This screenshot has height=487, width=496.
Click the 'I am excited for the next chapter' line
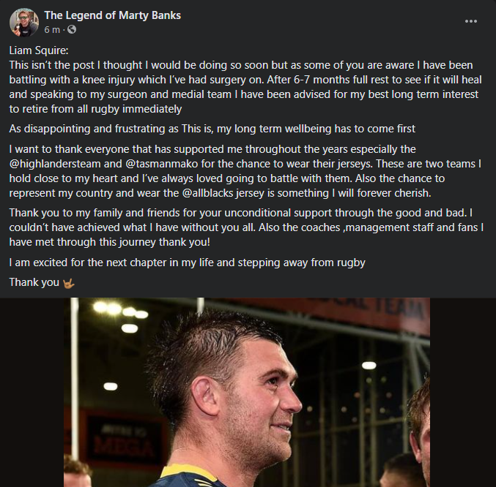tap(188, 263)
